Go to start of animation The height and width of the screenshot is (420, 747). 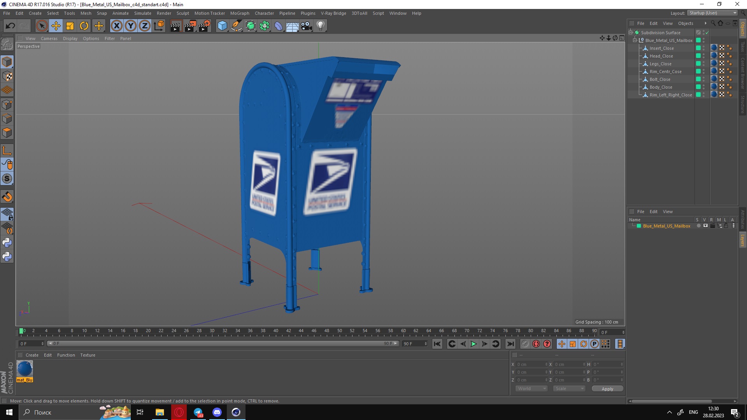tap(437, 344)
